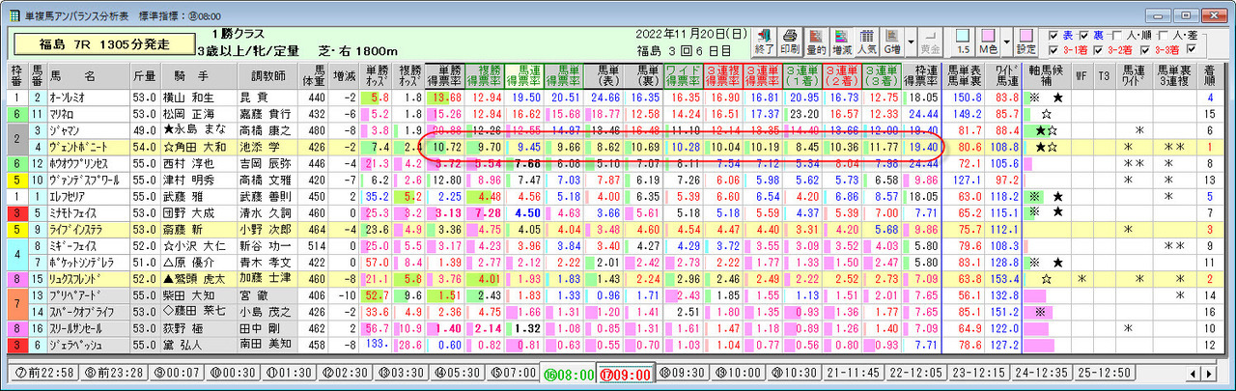
Task: Switch to the ⑯08:00 time tab
Action: coord(567,374)
